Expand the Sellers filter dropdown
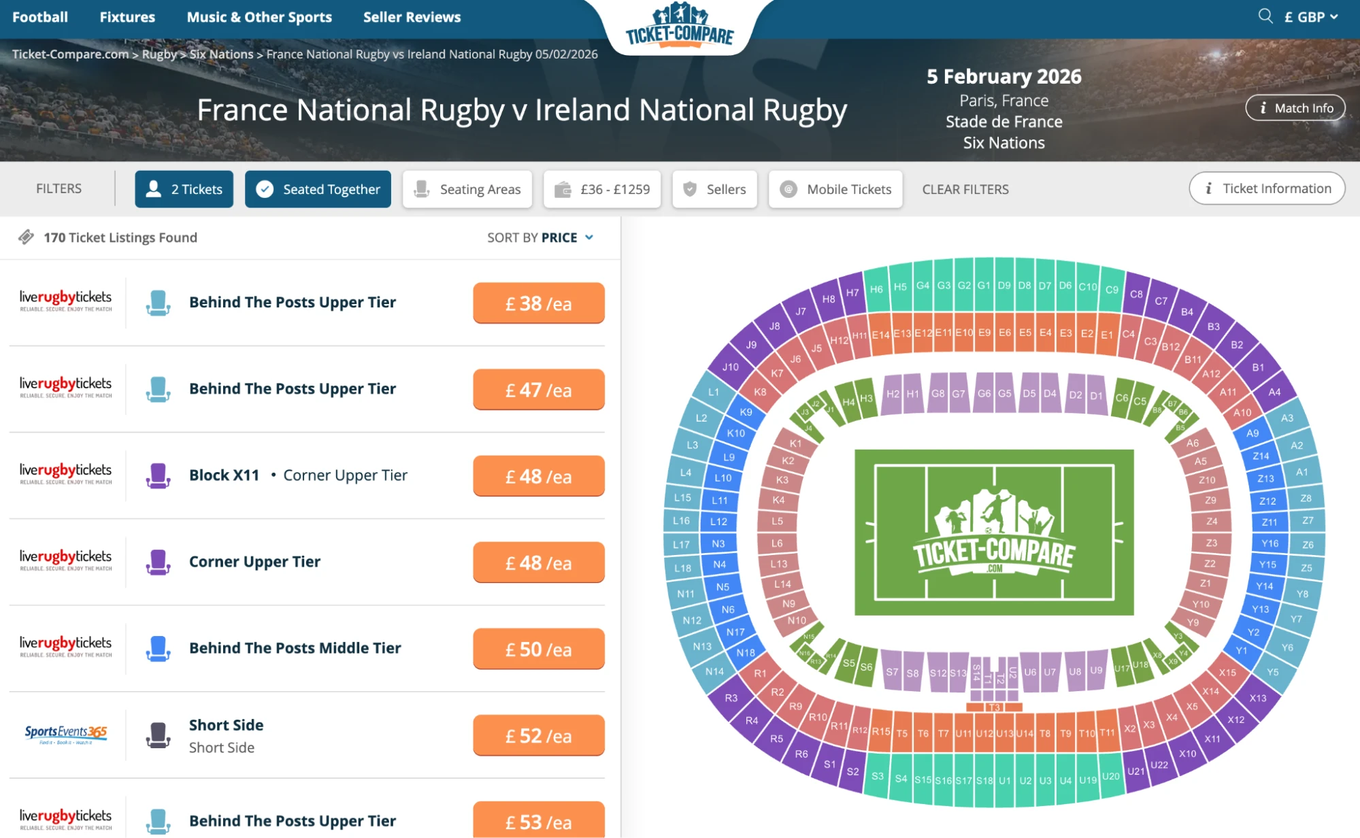 click(714, 189)
